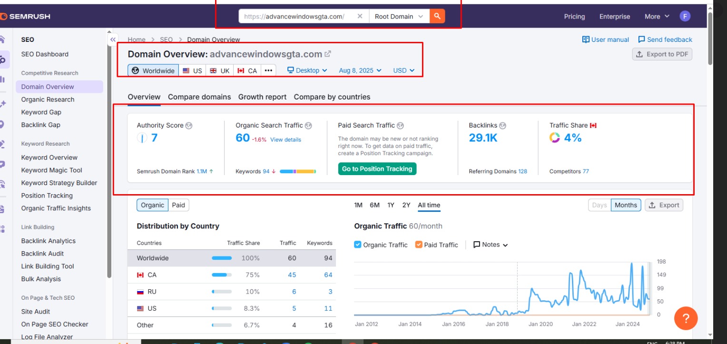Click the sidebar vertical scrollbar
Viewport: 727px width, 344px height.
point(109,157)
